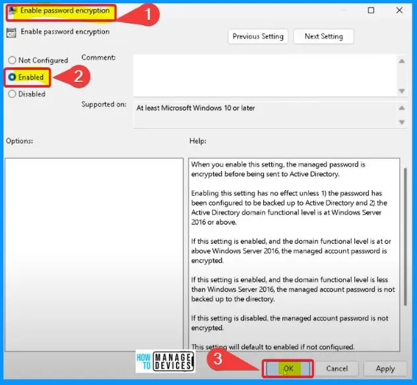Select the Not Configured radio button

click(x=12, y=60)
